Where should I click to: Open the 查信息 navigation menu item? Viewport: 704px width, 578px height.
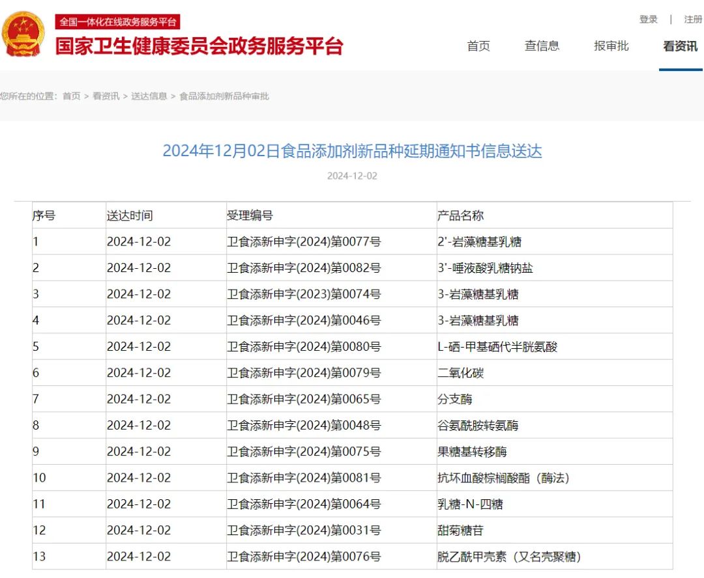point(542,46)
